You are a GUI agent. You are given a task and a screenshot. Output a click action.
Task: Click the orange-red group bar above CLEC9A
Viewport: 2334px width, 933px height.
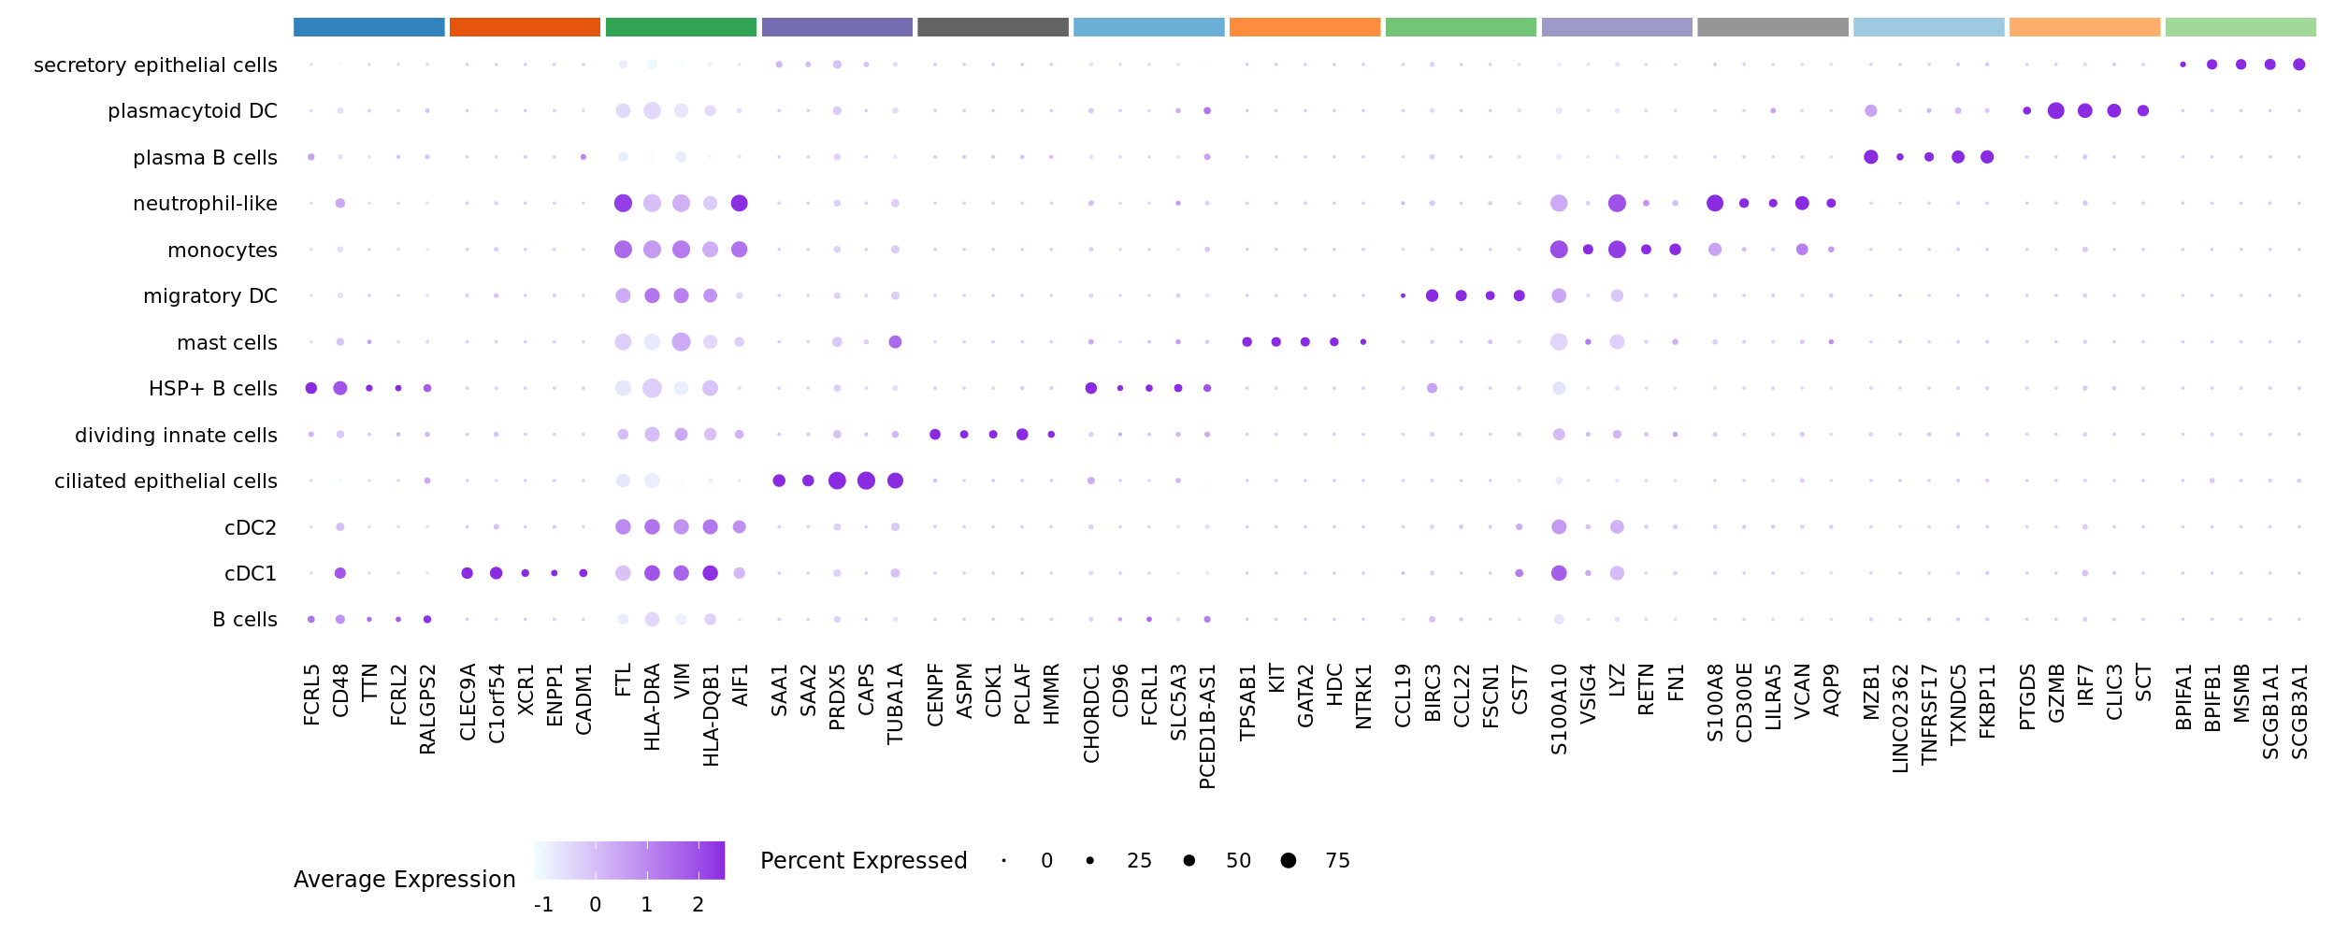pos(525,27)
